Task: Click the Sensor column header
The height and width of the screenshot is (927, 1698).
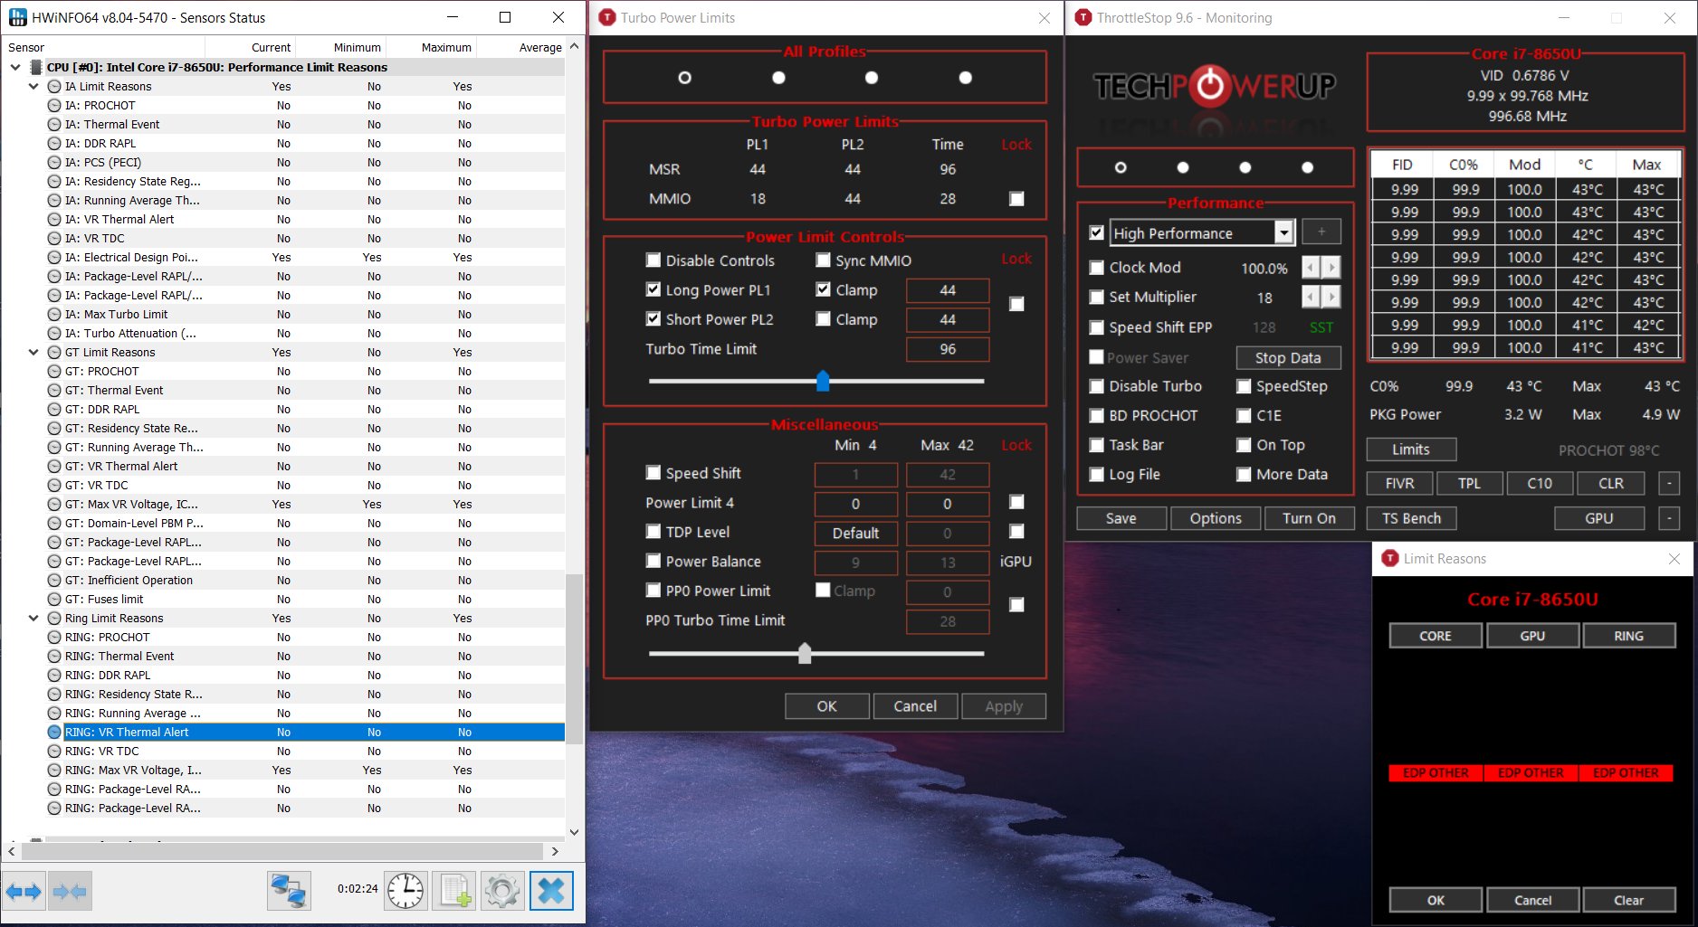Action: click(103, 47)
